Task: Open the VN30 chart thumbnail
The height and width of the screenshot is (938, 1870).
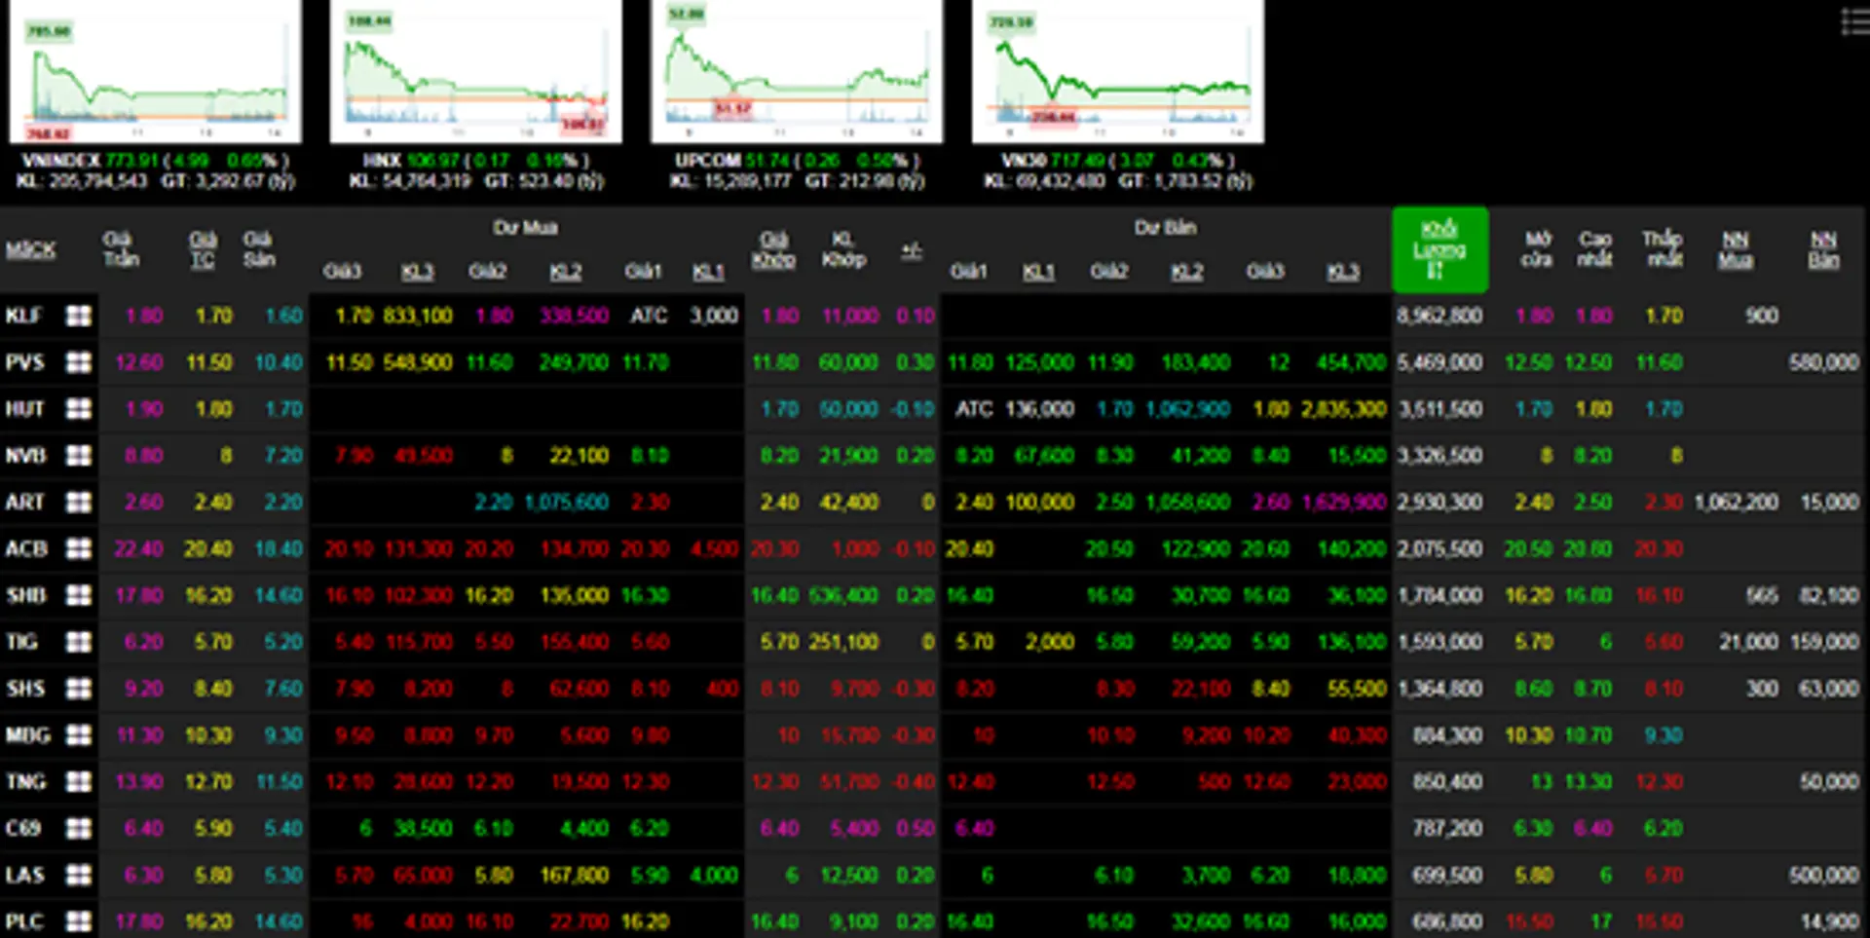Action: pos(1118,71)
